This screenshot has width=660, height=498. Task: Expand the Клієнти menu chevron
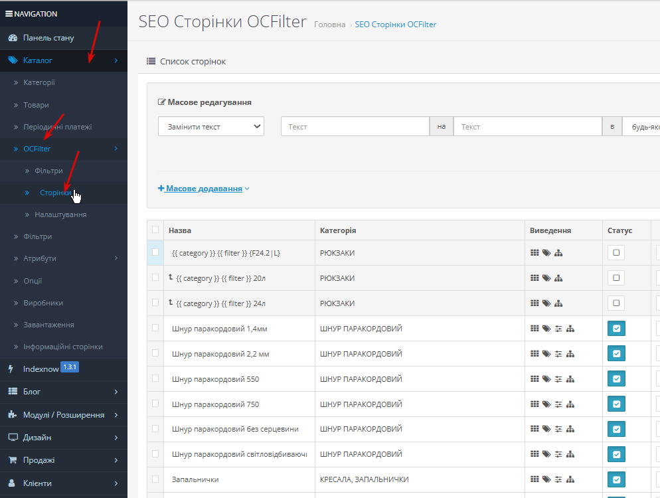coord(116,483)
